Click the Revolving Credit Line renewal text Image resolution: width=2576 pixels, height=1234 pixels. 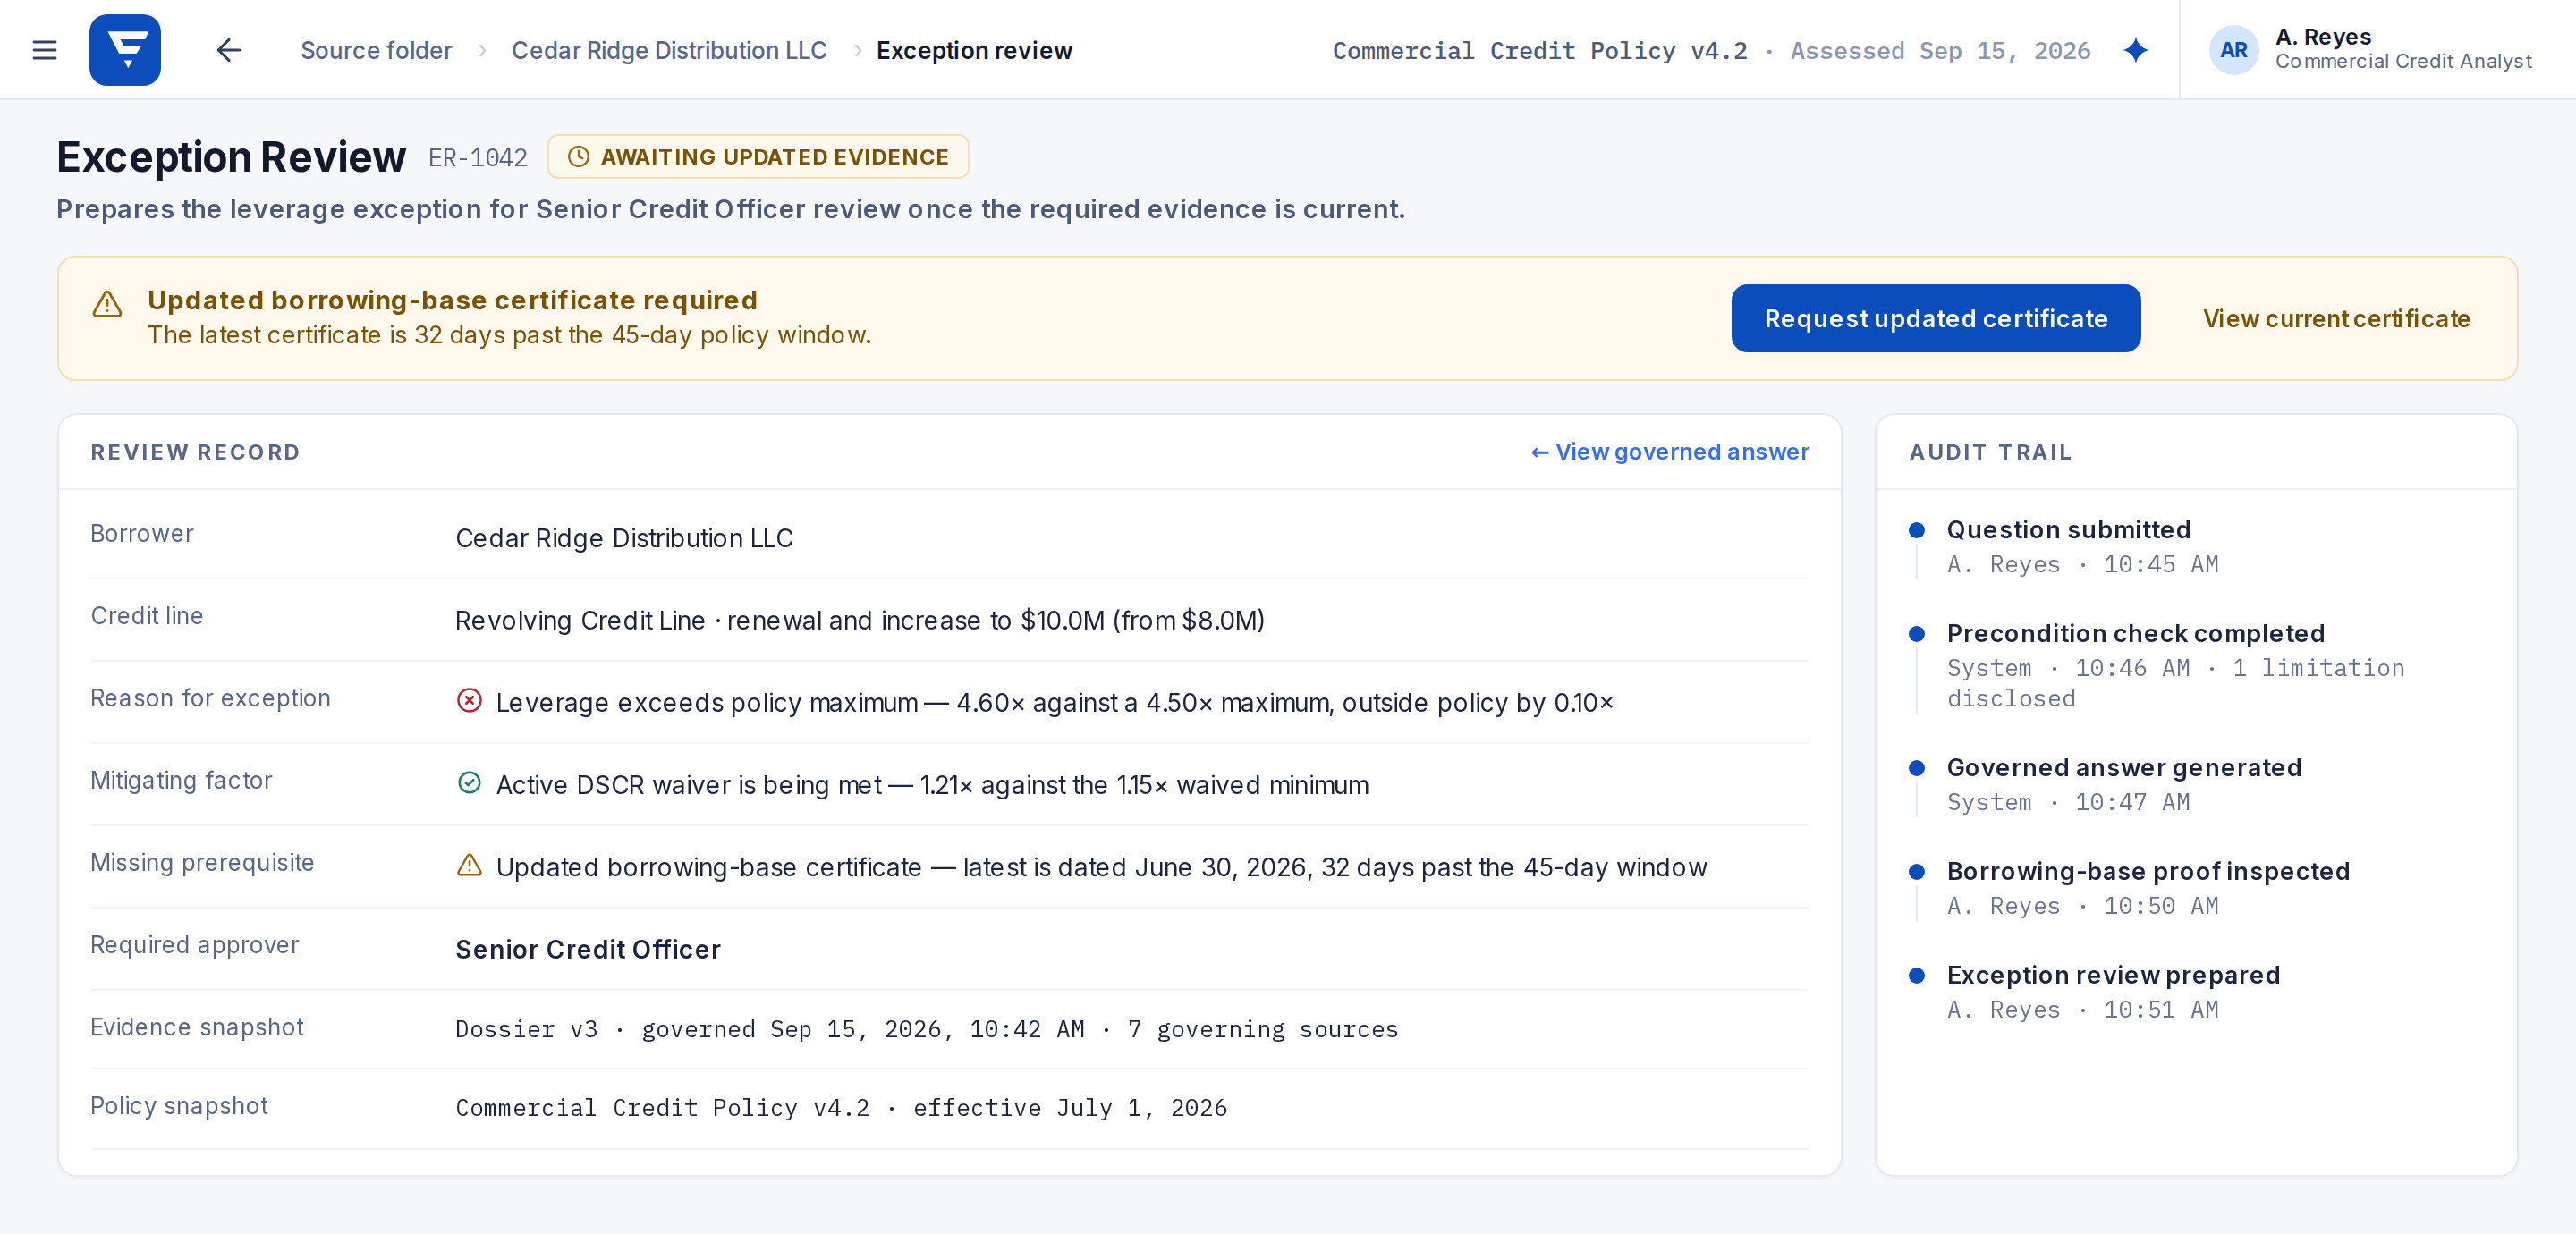[x=860, y=621]
